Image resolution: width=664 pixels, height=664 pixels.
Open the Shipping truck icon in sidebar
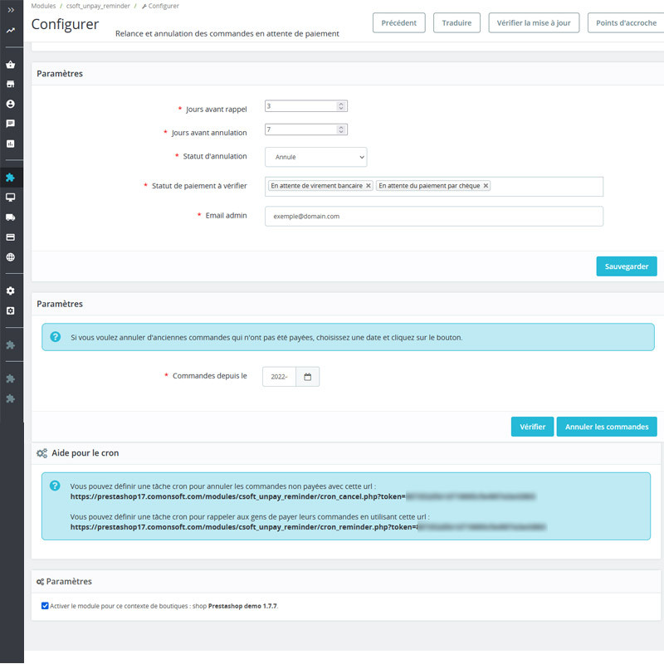point(11,217)
